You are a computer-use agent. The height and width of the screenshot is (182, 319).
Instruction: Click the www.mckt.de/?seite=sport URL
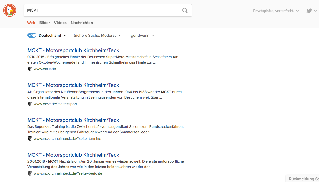point(55,104)
